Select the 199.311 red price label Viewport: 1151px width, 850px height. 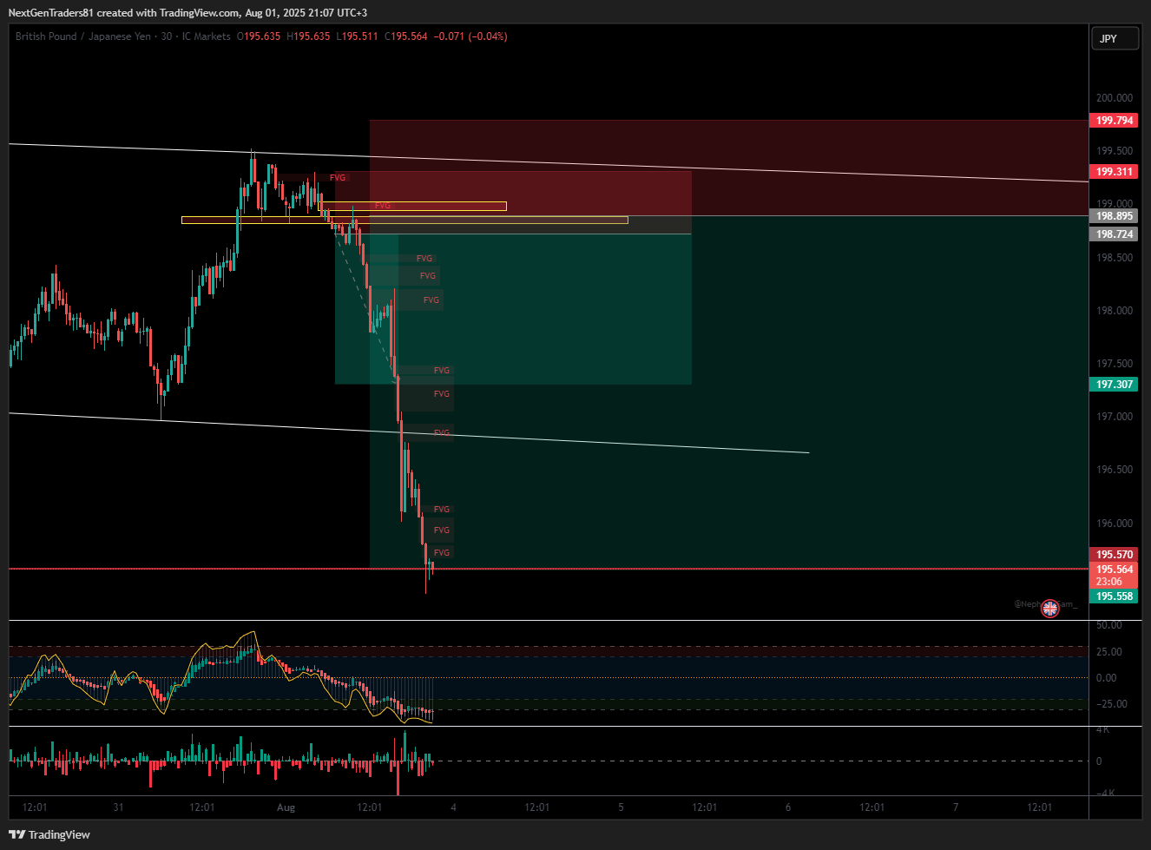click(x=1114, y=172)
